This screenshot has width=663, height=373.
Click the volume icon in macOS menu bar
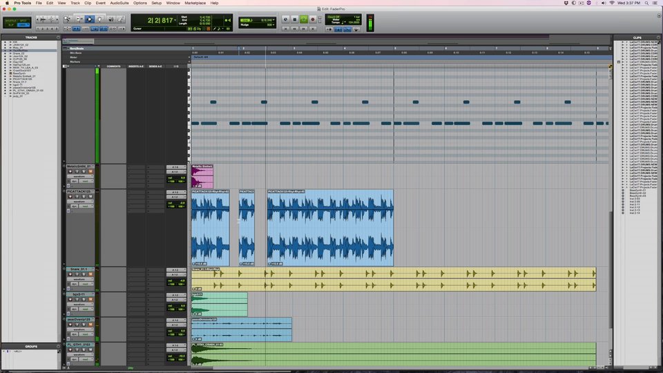pyautogui.click(x=604, y=3)
